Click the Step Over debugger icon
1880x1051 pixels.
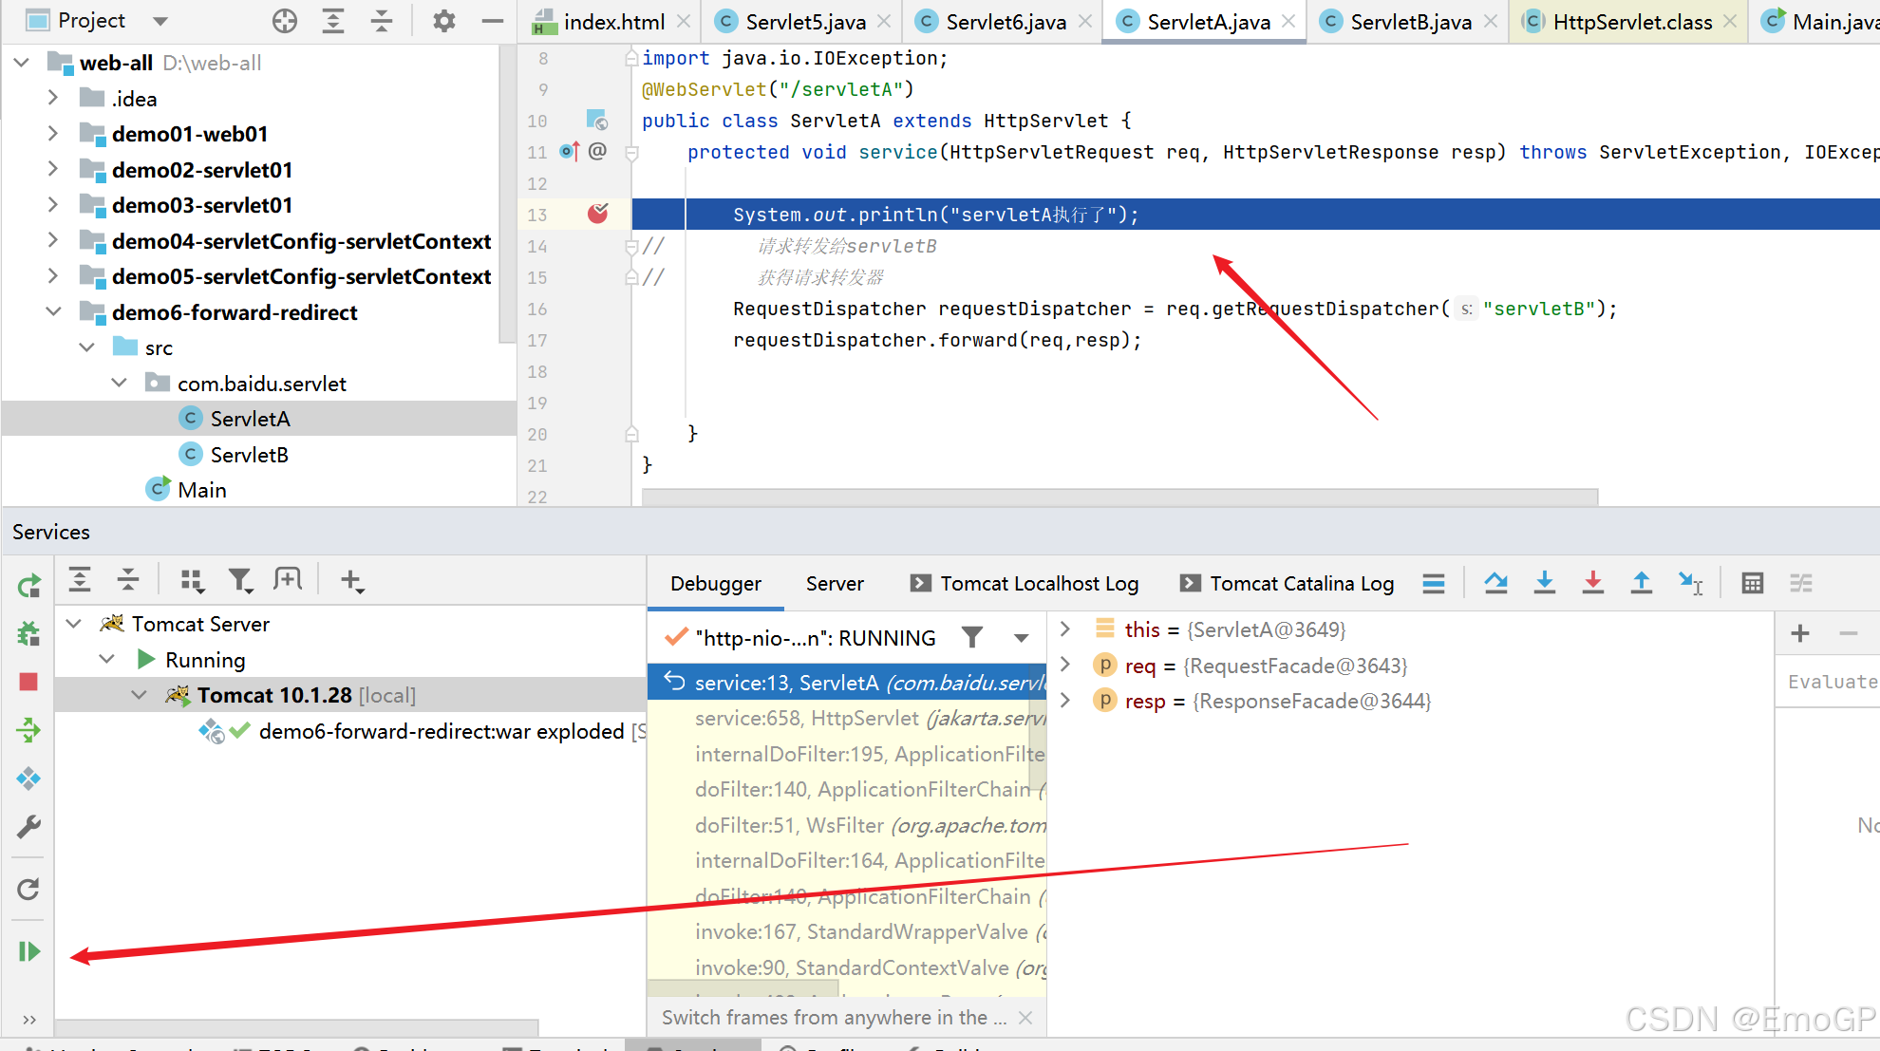(1496, 583)
